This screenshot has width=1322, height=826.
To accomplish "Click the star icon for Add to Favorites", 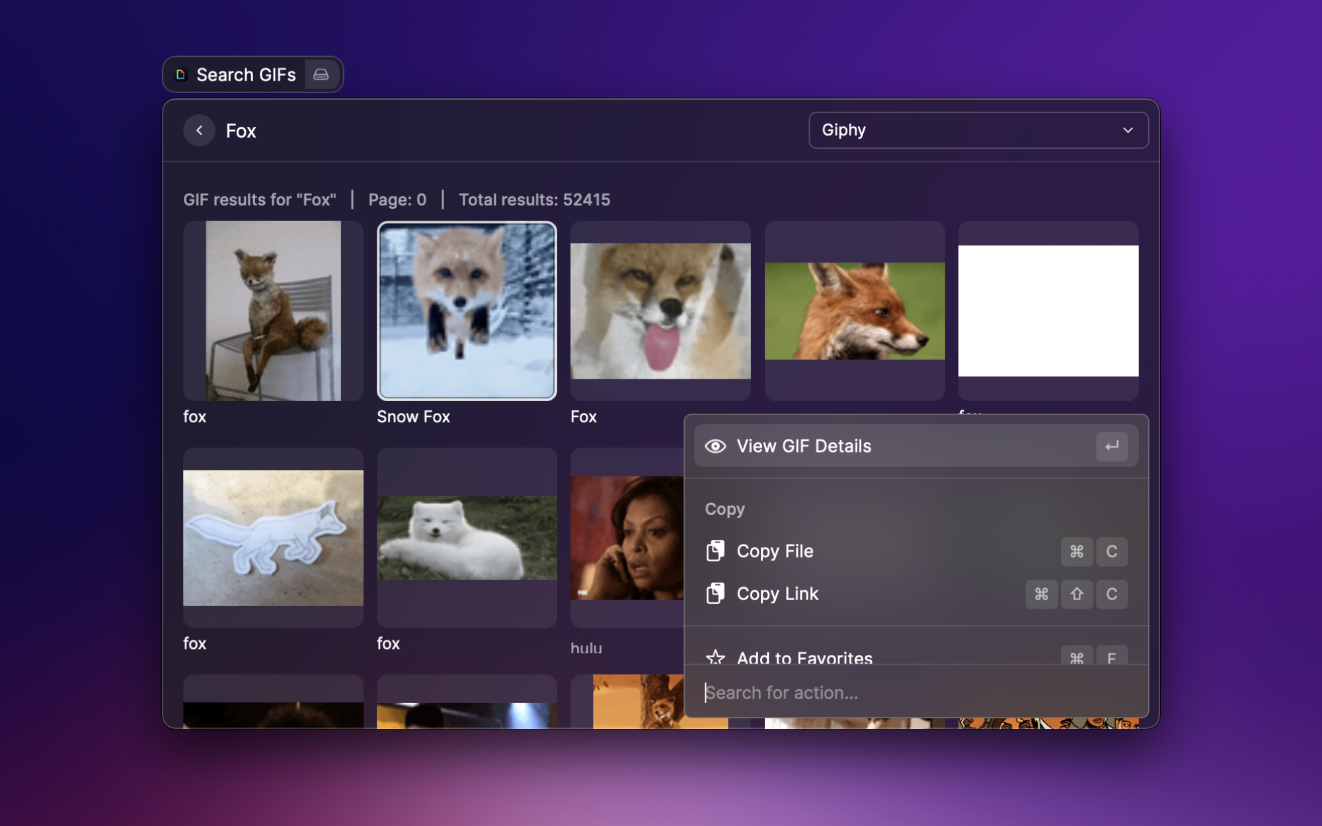I will coord(715,657).
